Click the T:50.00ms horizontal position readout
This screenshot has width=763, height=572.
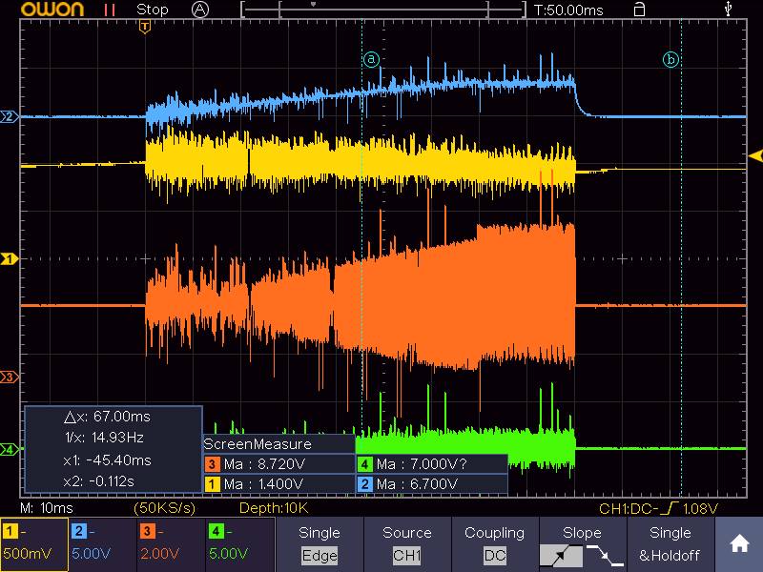coord(568,10)
